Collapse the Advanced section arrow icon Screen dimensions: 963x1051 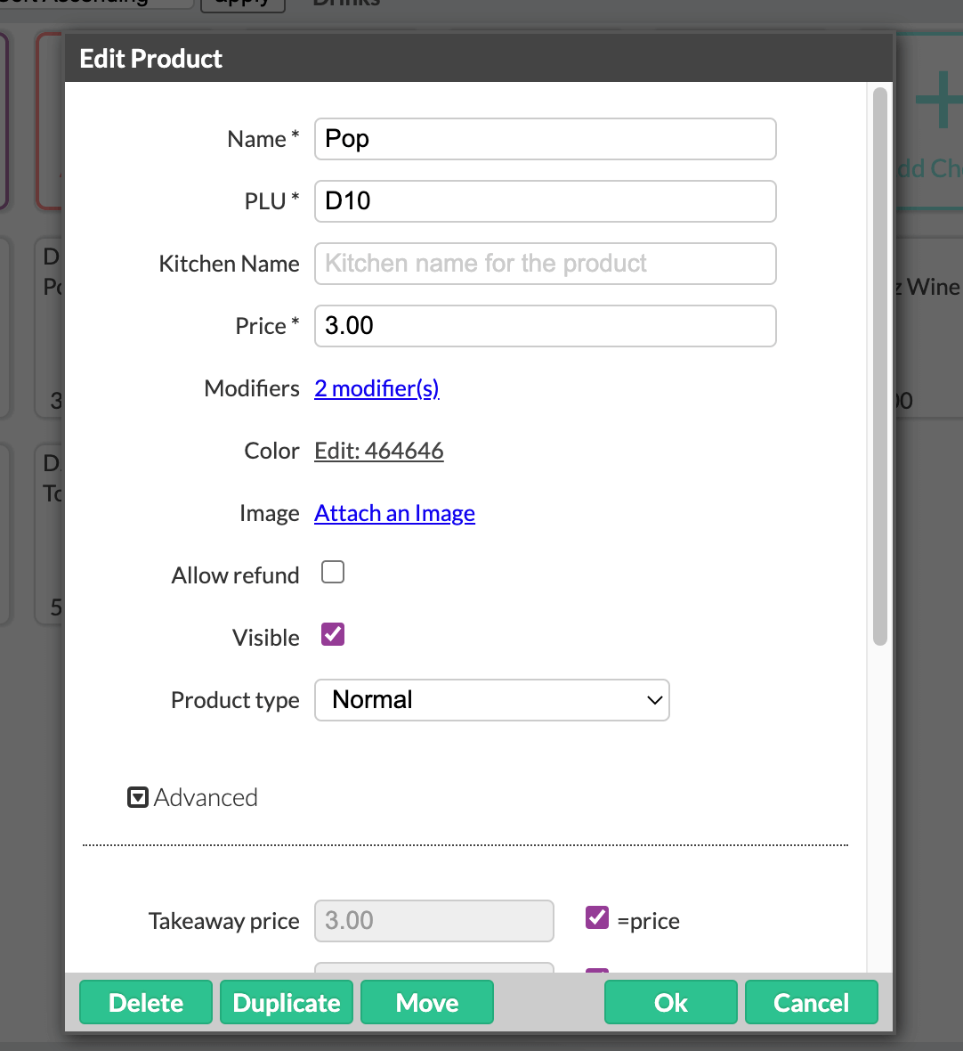point(137,798)
